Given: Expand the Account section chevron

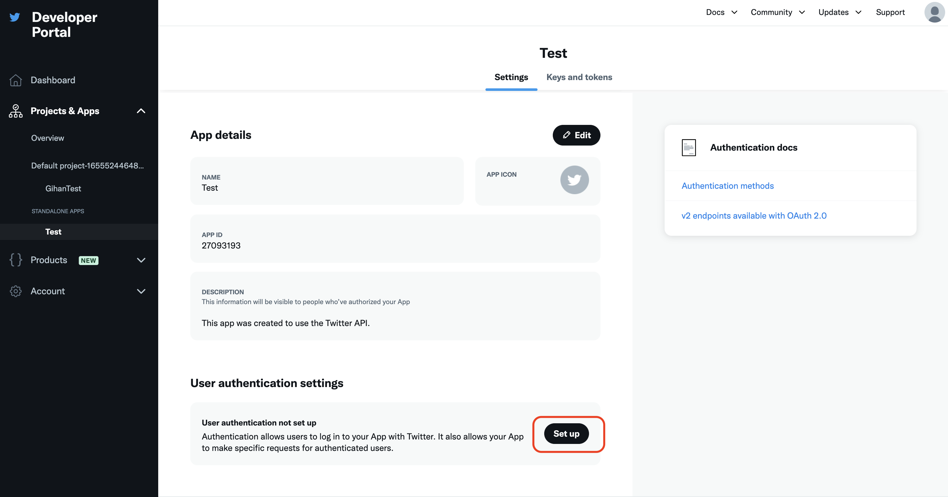Looking at the screenshot, I should pos(141,291).
